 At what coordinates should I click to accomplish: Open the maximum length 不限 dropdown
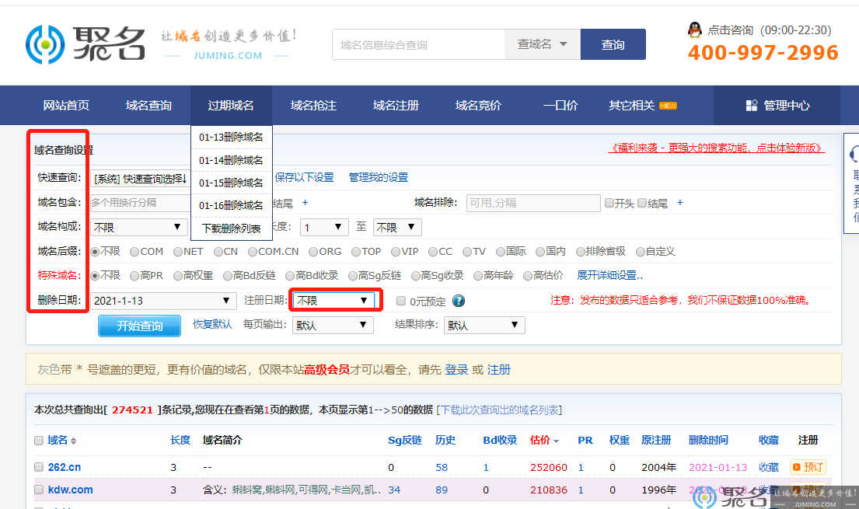coord(396,227)
